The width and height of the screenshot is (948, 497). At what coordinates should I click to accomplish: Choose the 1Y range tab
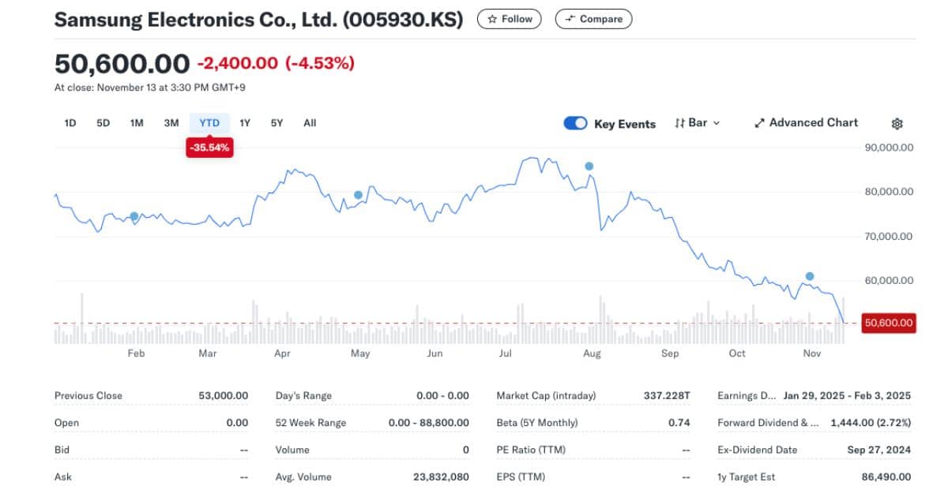coord(245,123)
